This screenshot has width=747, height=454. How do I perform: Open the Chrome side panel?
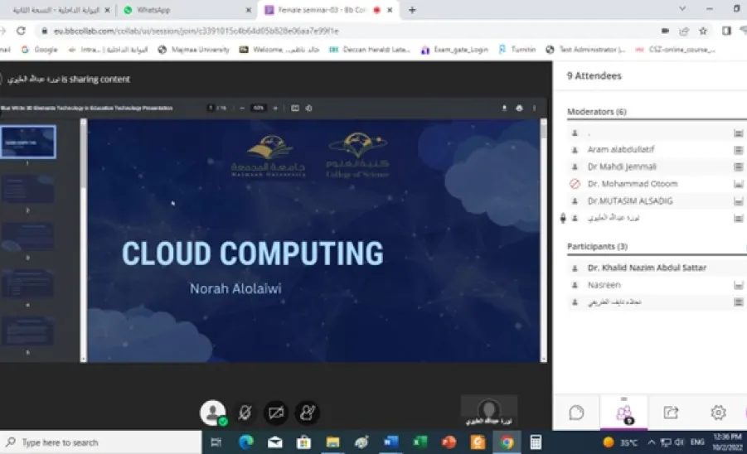pyautogui.click(x=726, y=31)
